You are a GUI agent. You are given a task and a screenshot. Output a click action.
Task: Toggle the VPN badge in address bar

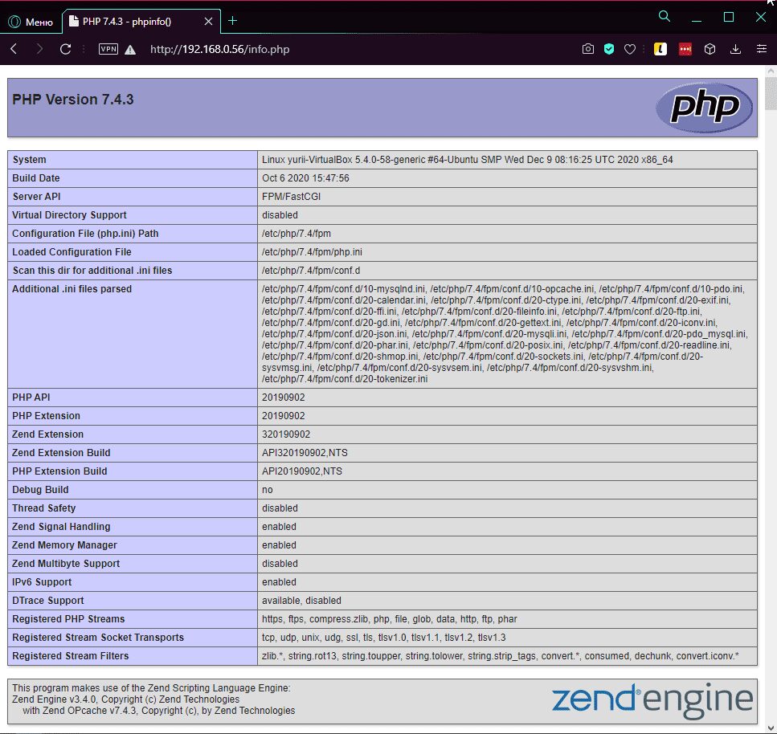click(x=108, y=49)
